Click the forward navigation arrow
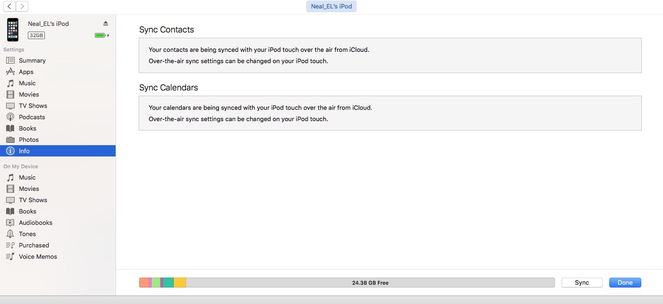The width and height of the screenshot is (663, 304). [21, 6]
